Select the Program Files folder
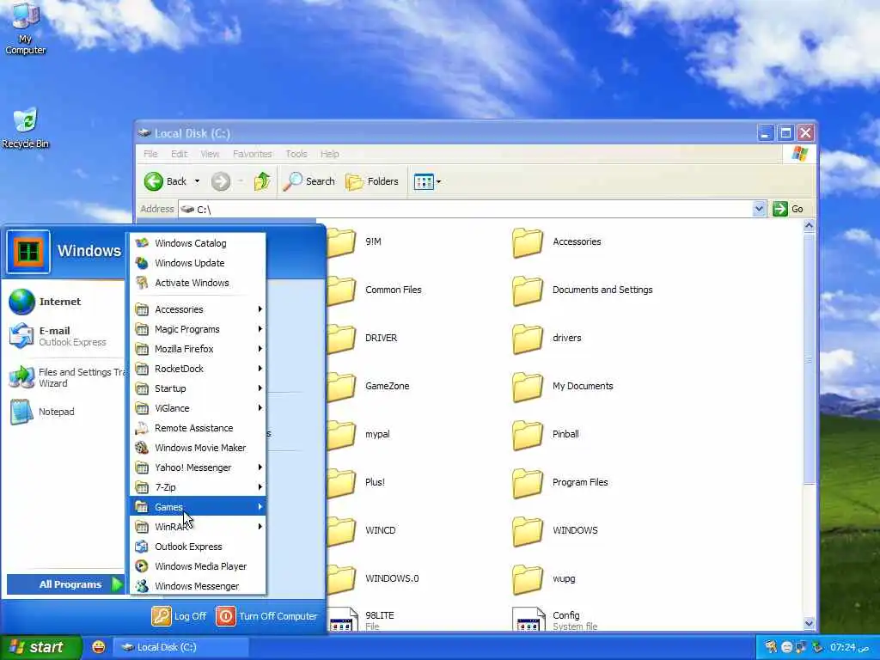 click(x=560, y=483)
